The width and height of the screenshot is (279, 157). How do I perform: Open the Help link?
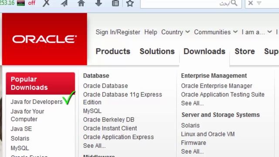(151, 32)
